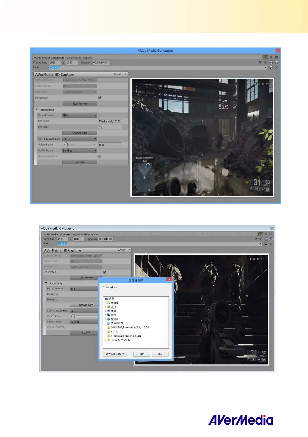The image size is (308, 437).
Task: Click the save preset floppy icon in upper window
Action: click(x=271, y=67)
